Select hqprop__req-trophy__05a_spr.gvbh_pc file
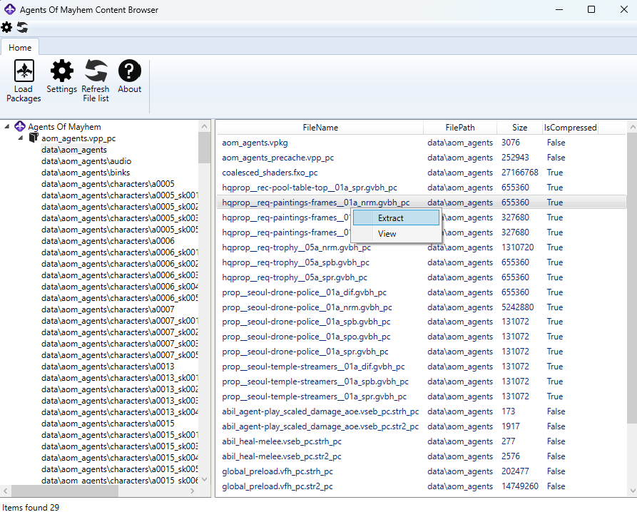The height and width of the screenshot is (512, 637). 422,277
